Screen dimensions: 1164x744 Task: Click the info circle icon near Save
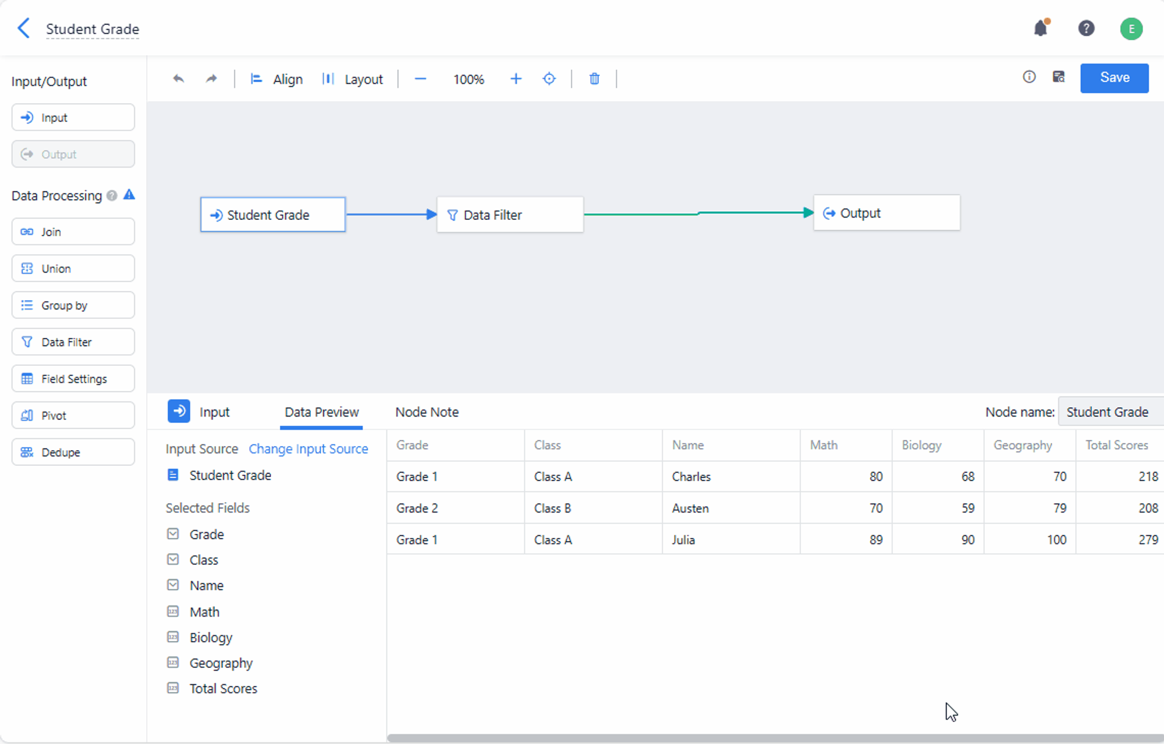[1029, 77]
